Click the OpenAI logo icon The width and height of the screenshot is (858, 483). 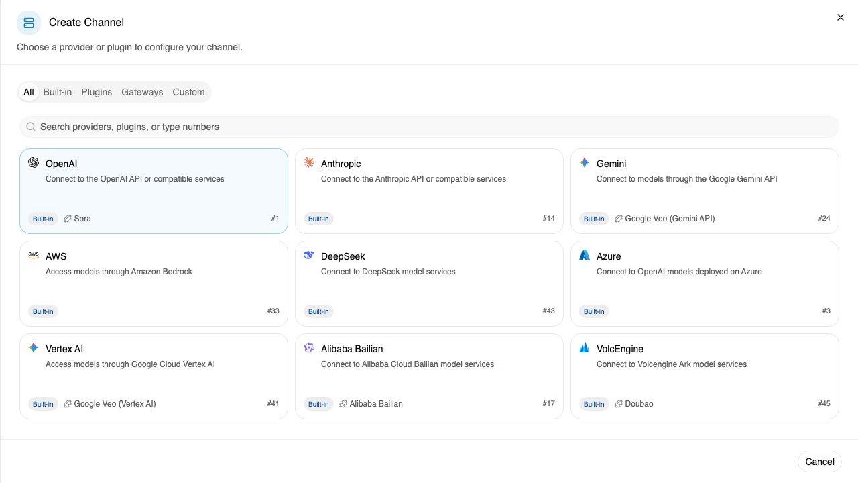click(34, 162)
